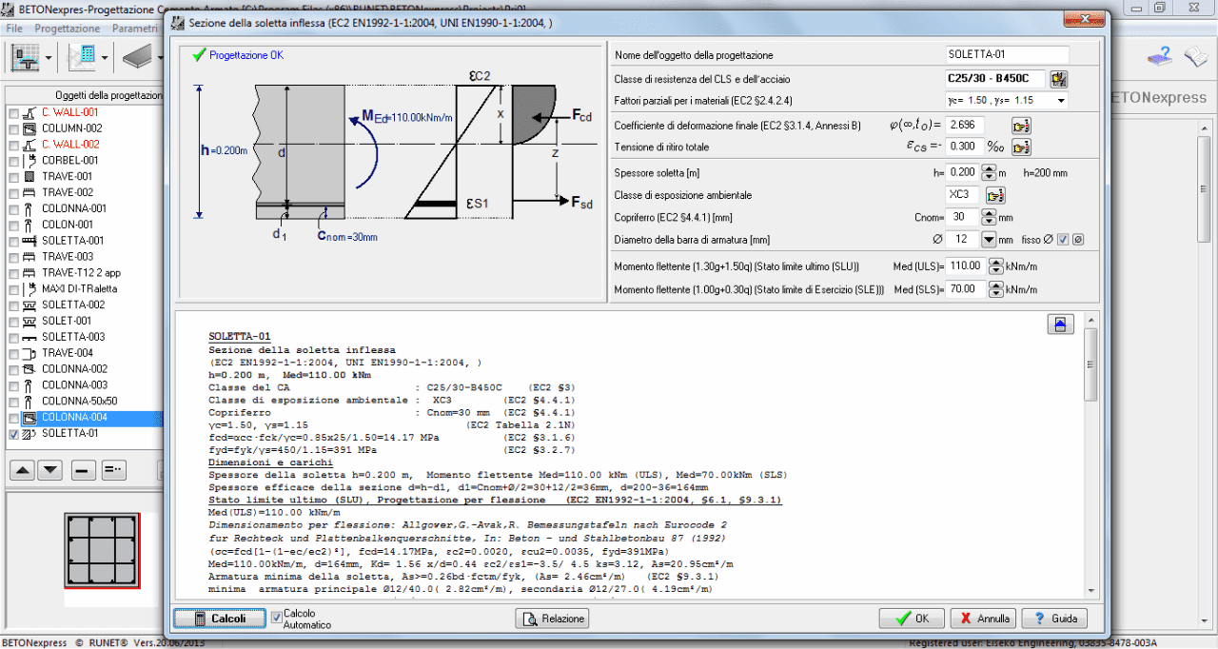
Task: Open the total shrinkage strain helper icon
Action: 1021,147
